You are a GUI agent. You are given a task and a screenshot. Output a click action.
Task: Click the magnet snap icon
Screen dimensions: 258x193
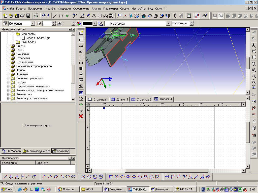pos(197,16)
